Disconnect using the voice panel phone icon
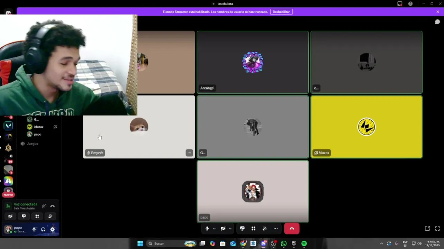 coord(53,206)
